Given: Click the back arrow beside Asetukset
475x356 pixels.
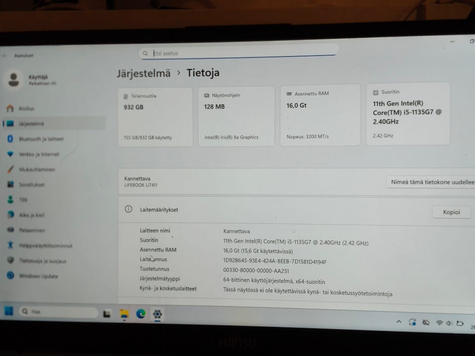Looking at the screenshot, I should (5, 56).
